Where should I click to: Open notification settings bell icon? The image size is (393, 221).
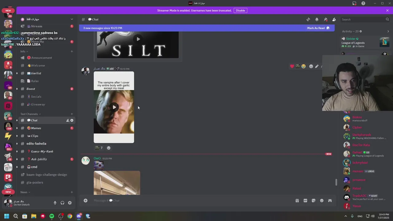tap(317, 19)
